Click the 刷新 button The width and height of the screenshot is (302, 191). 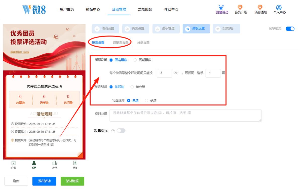tap(16, 181)
